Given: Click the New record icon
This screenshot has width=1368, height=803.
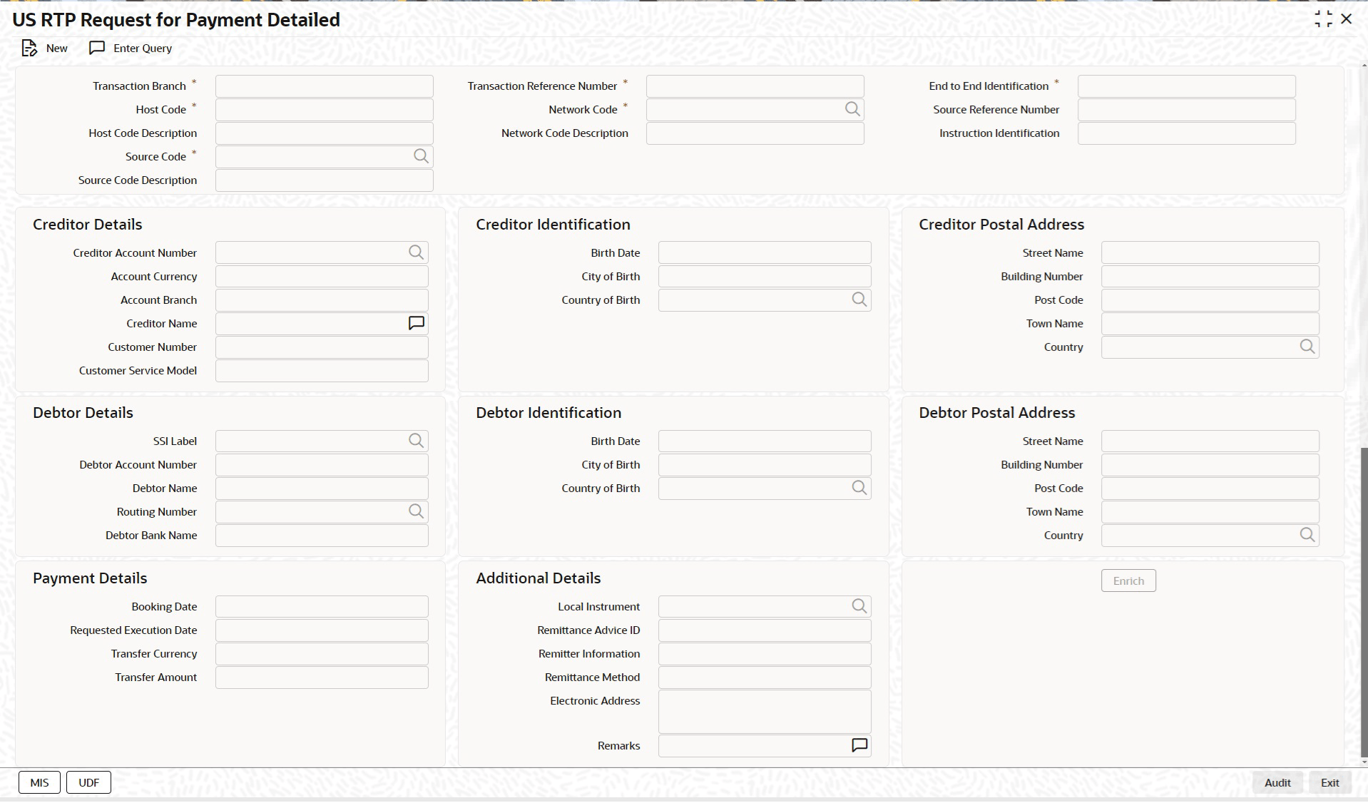Looking at the screenshot, I should 29,48.
